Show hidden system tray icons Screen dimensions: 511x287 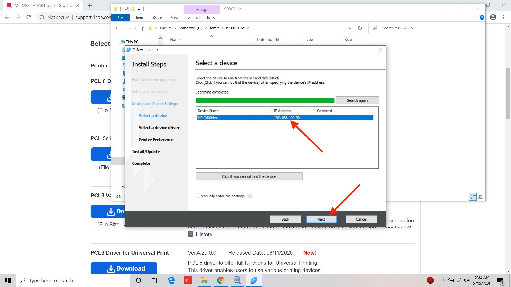click(x=443, y=280)
